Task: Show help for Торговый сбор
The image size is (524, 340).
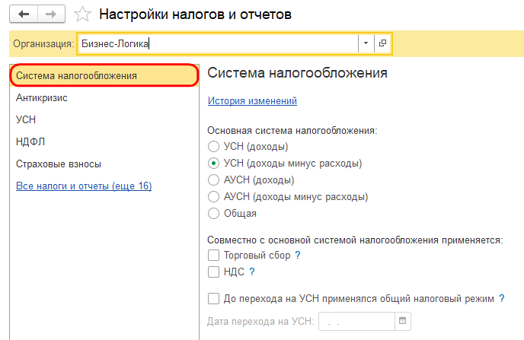Action: click(298, 256)
